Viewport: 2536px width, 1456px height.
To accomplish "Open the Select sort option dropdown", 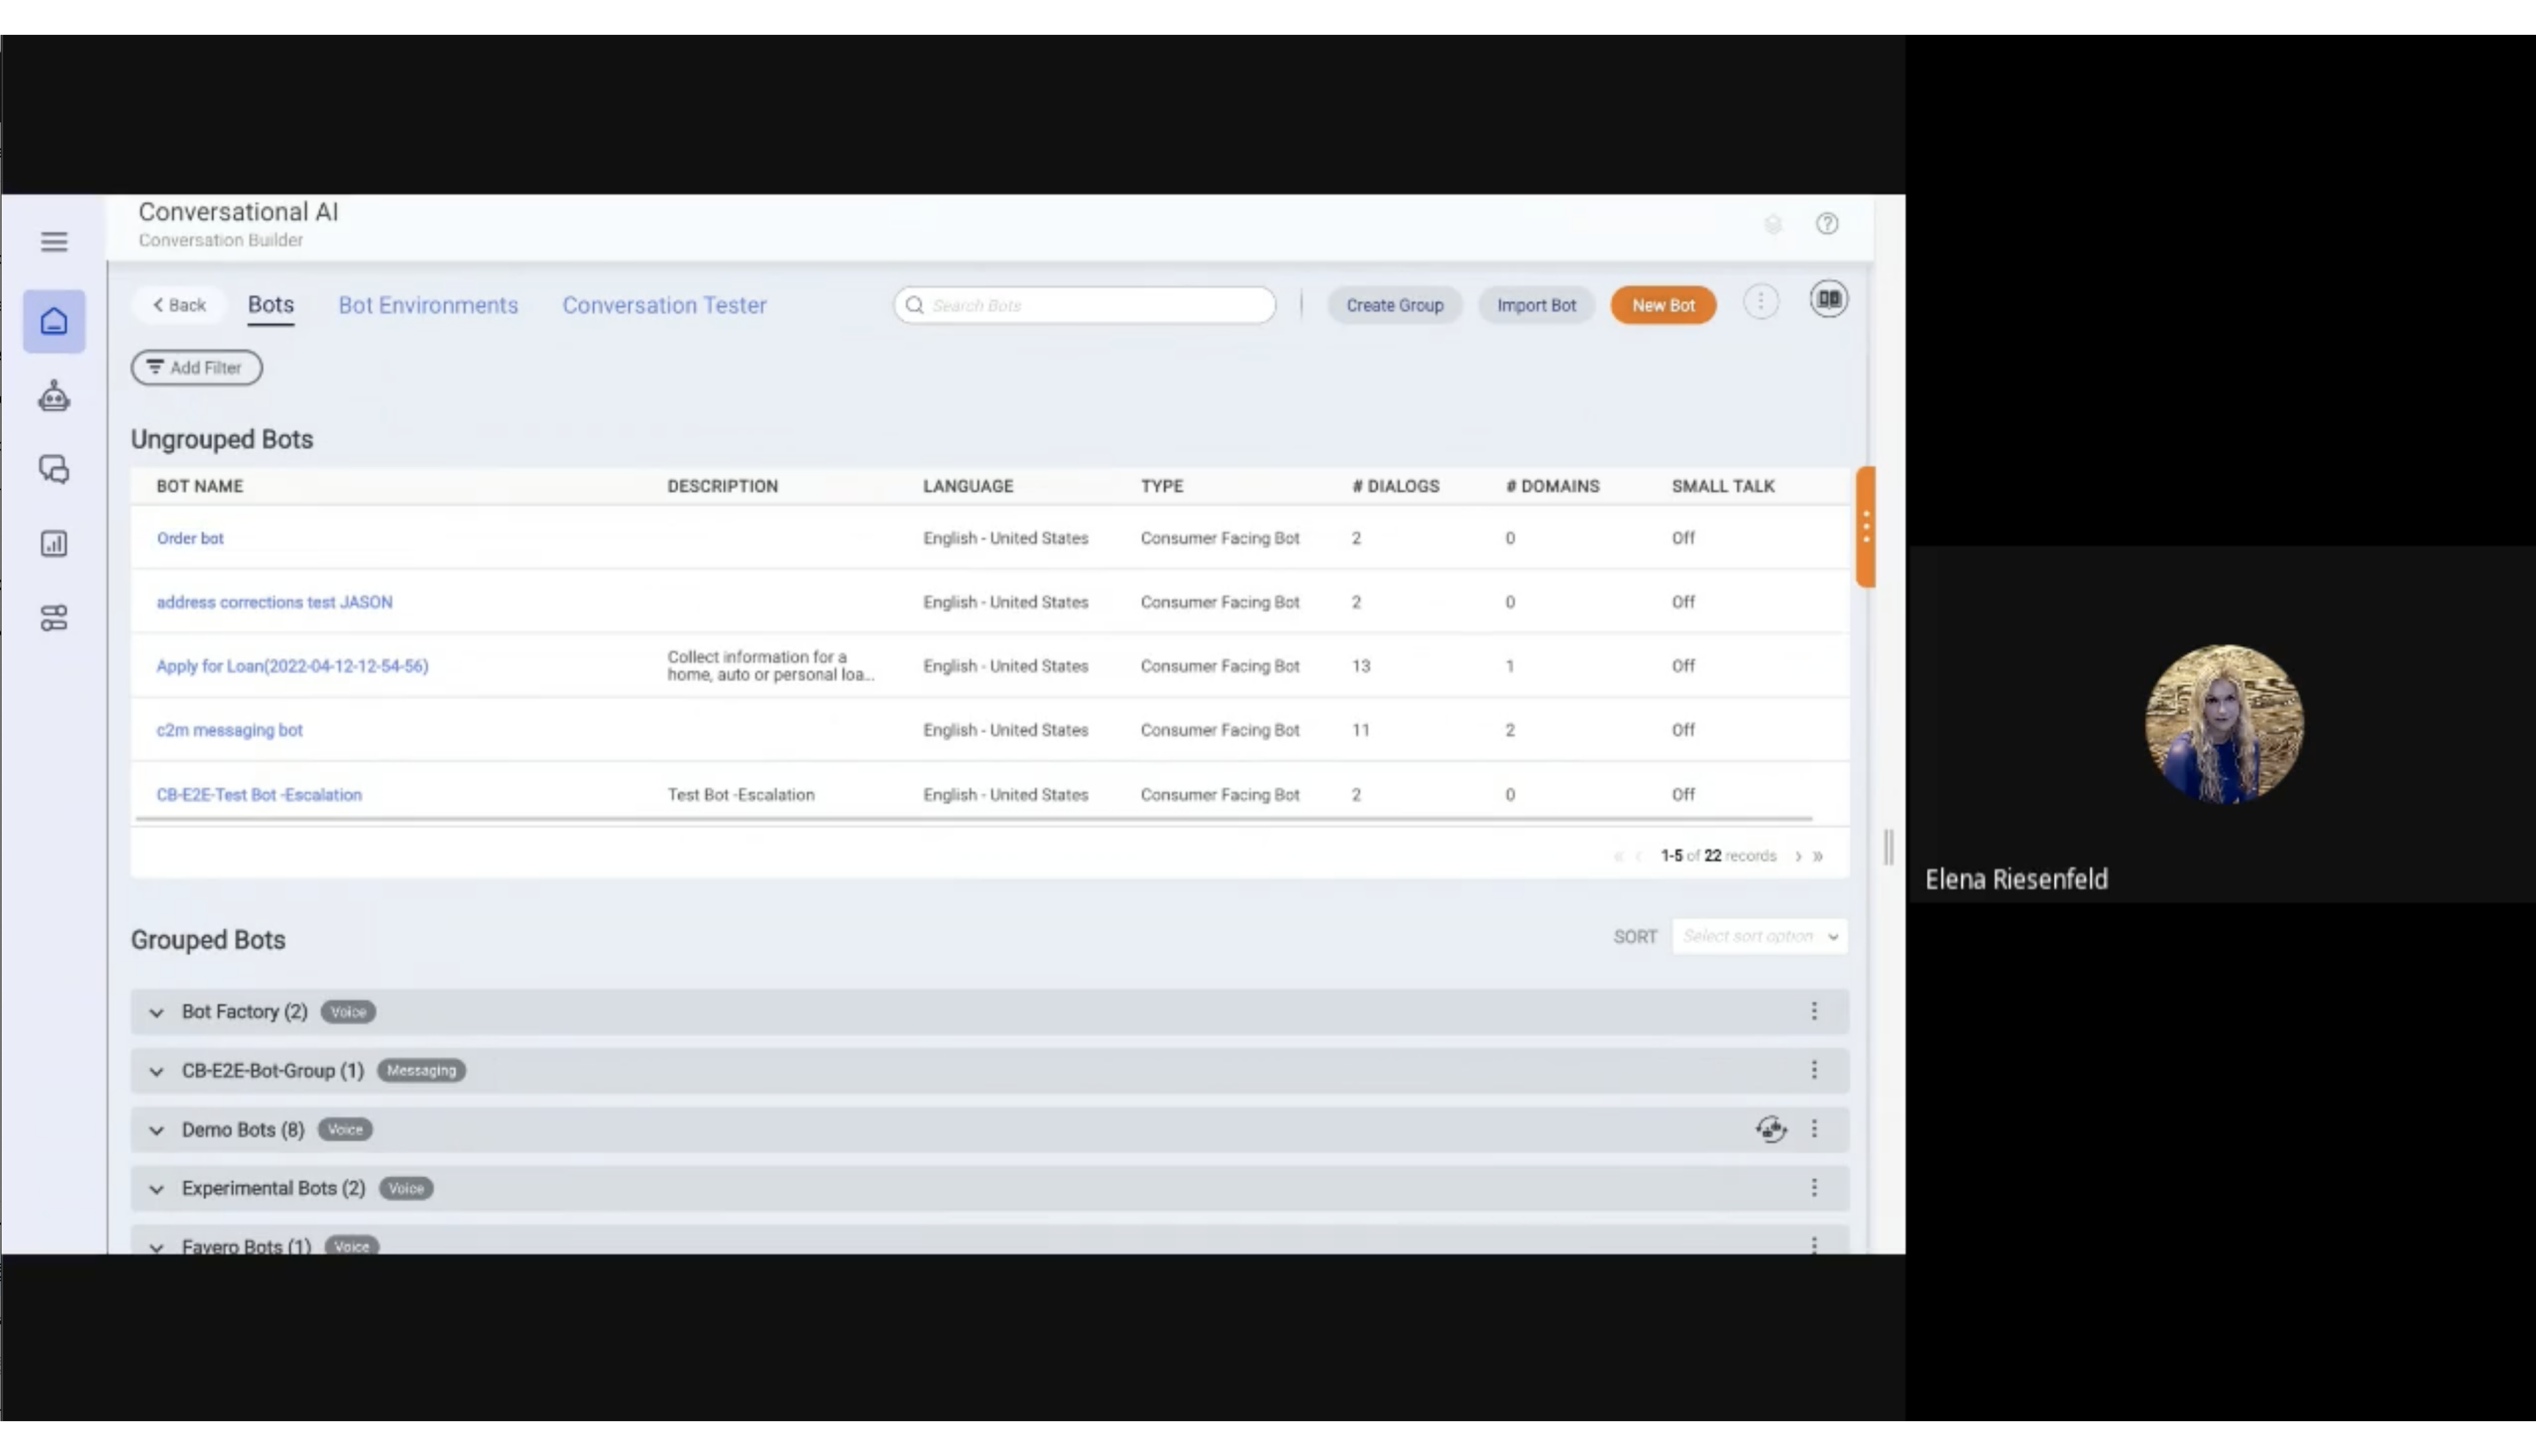I will (1759, 936).
